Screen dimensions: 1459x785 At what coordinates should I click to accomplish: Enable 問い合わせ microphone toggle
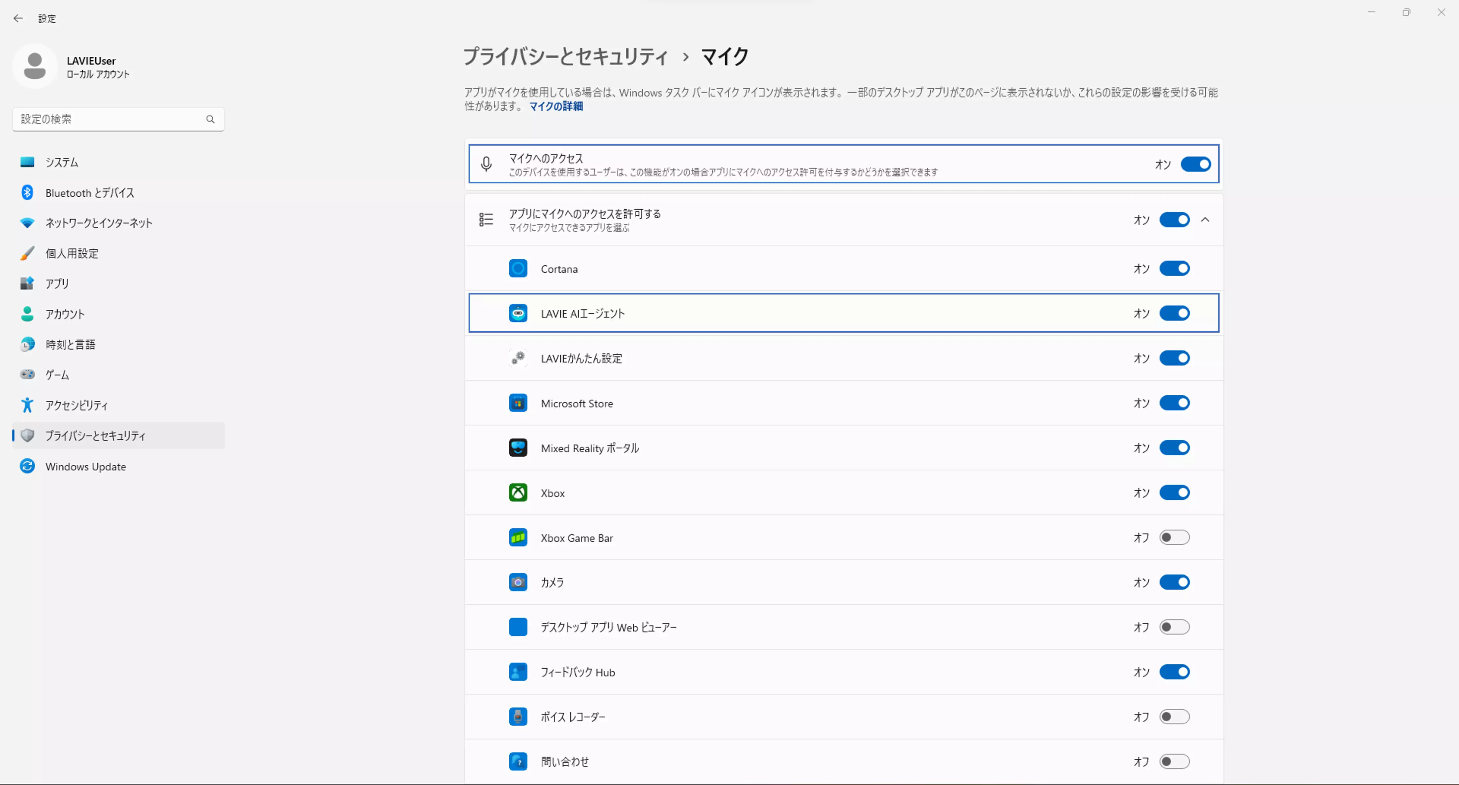click(x=1174, y=762)
